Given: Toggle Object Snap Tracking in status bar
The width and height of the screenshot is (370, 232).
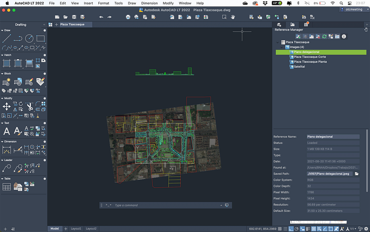Looking at the screenshot, I should (325, 229).
